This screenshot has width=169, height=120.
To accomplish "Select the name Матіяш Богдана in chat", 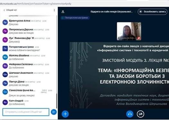I will [x=19, y=55].
